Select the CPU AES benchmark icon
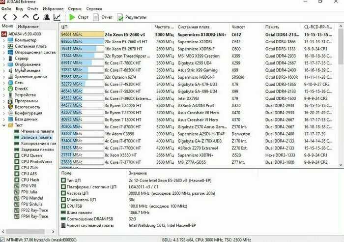Viewport: 344px width, 242px height. [x=17, y=174]
